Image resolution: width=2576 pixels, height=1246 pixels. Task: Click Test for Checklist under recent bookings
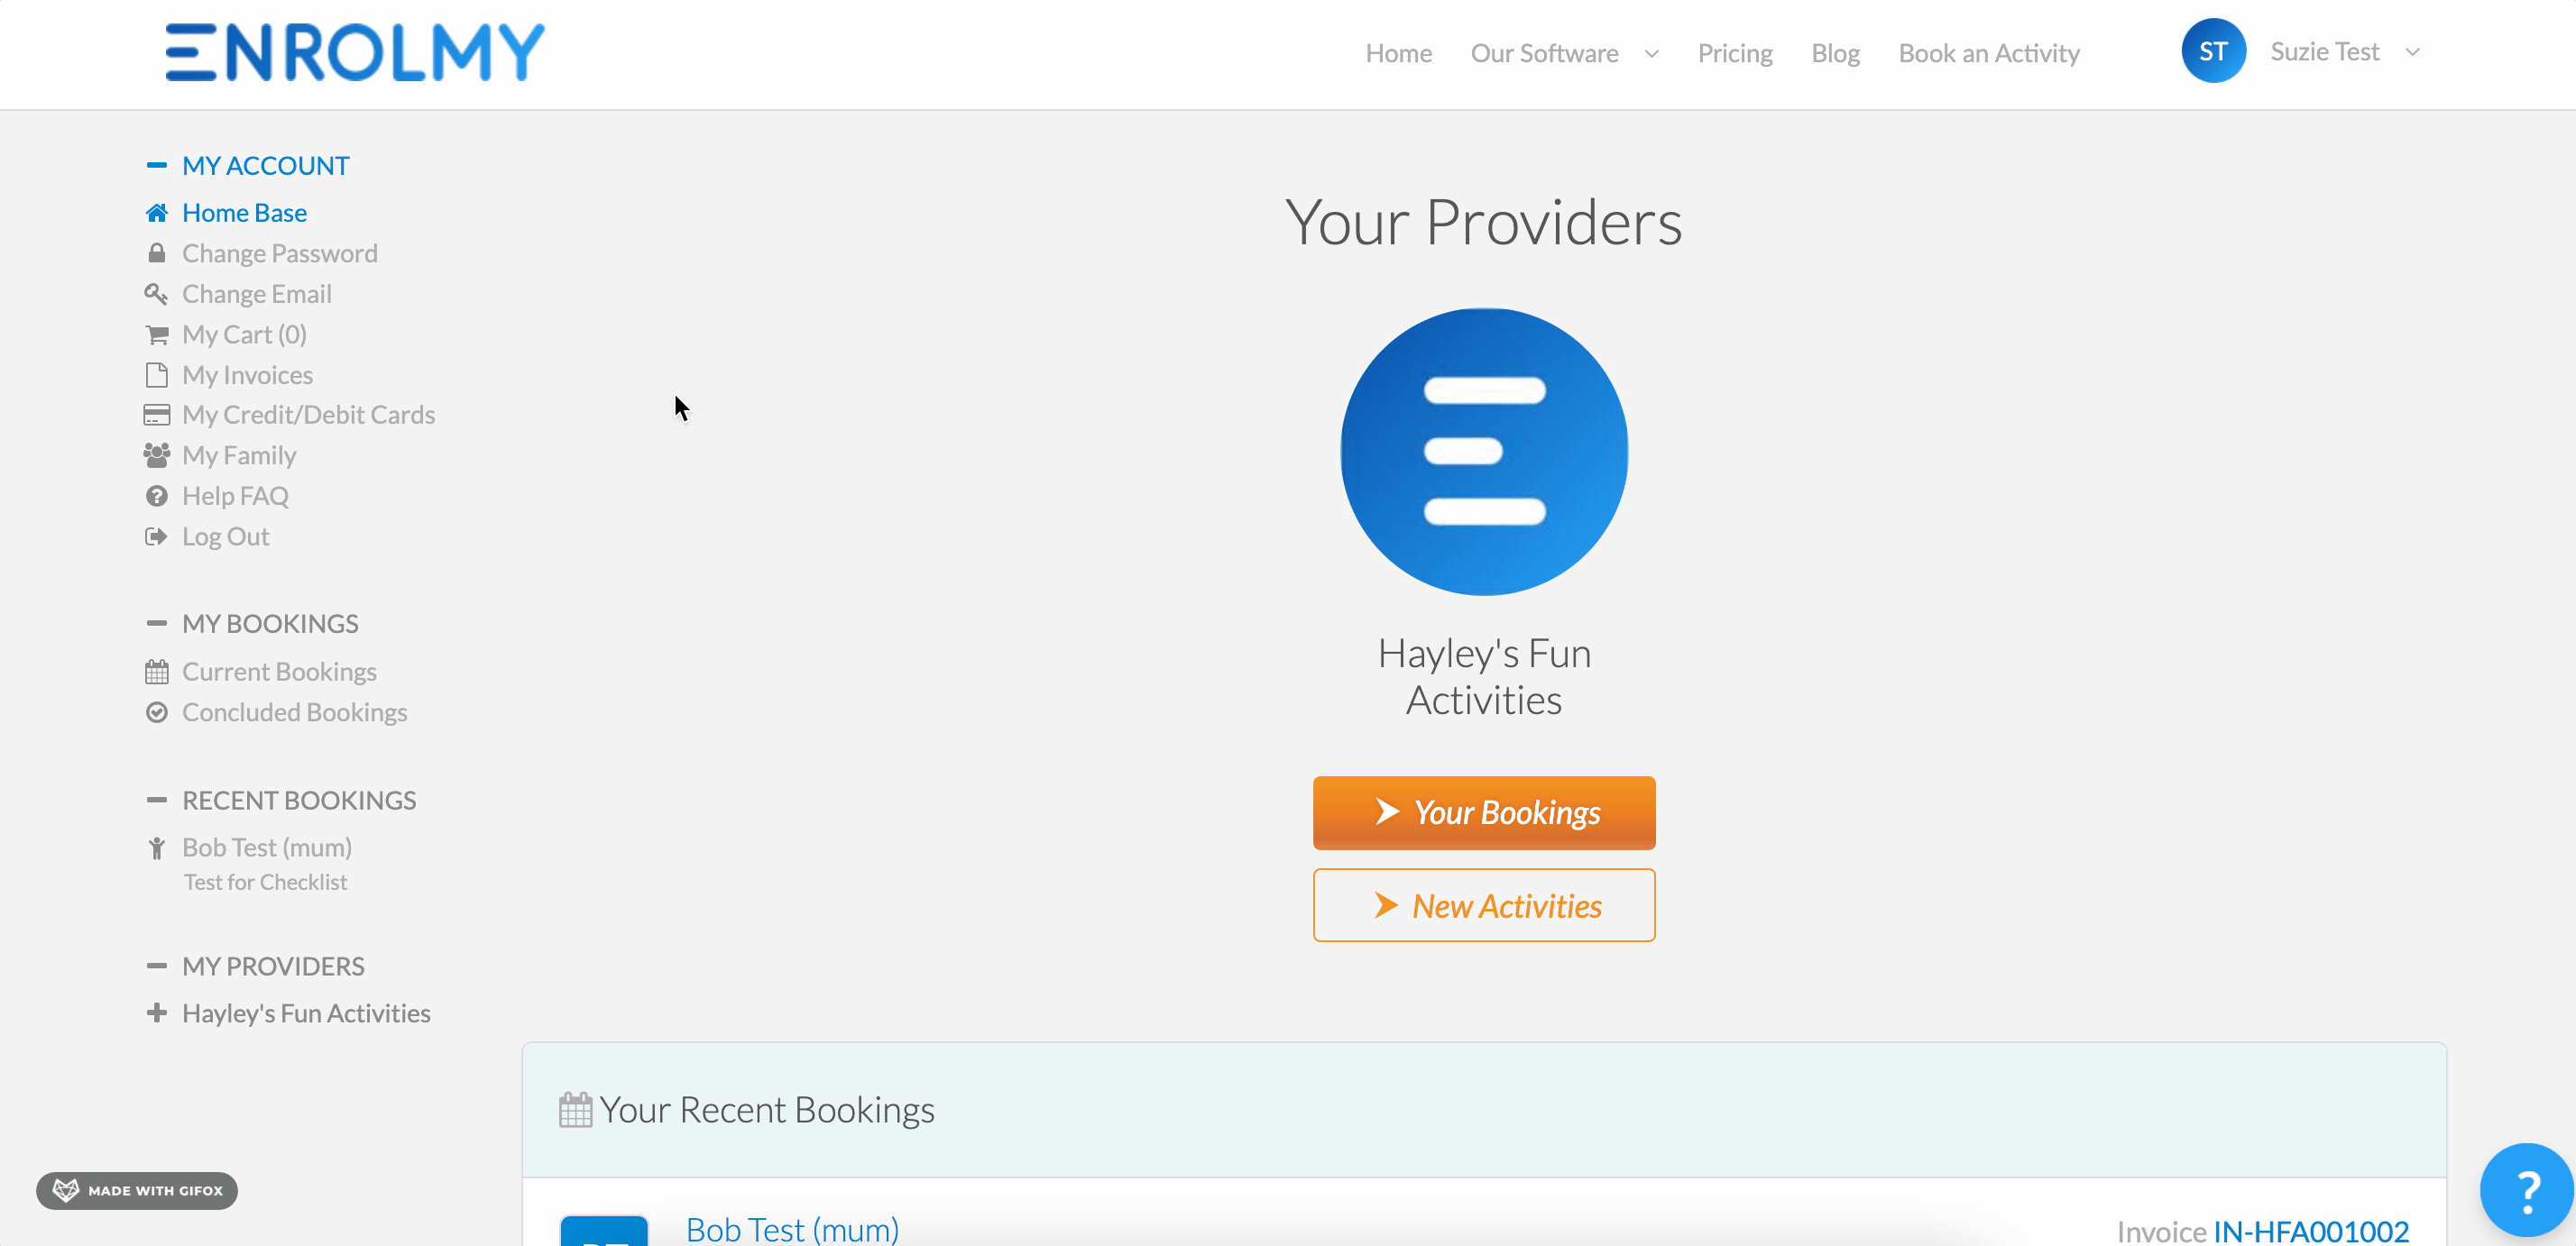265,883
